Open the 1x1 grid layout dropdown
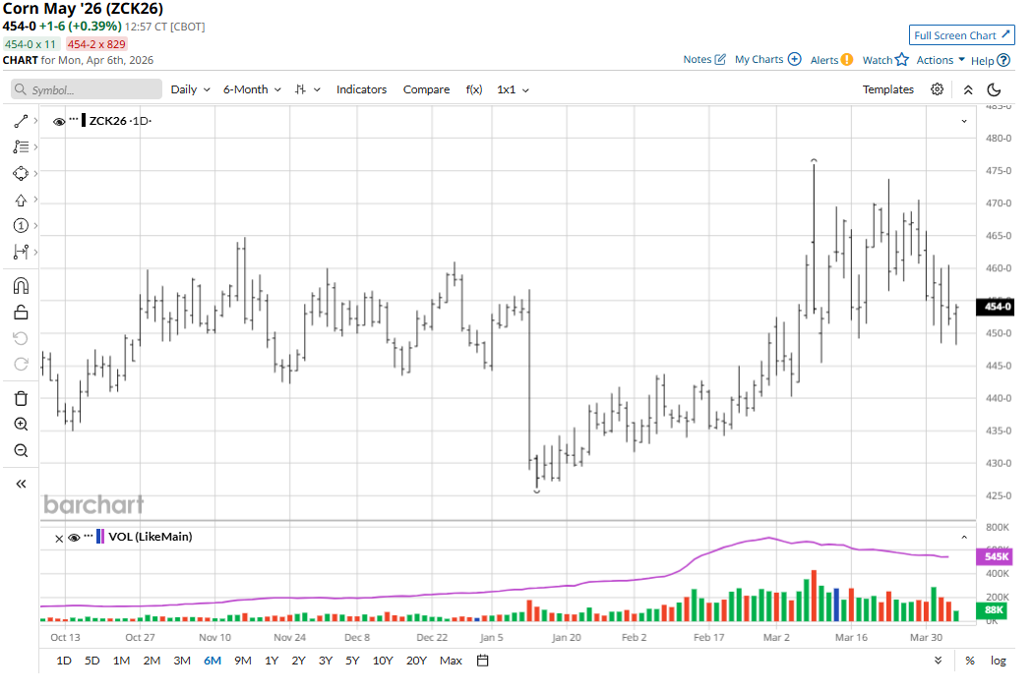Image resolution: width=1033 pixels, height=692 pixels. pos(513,89)
